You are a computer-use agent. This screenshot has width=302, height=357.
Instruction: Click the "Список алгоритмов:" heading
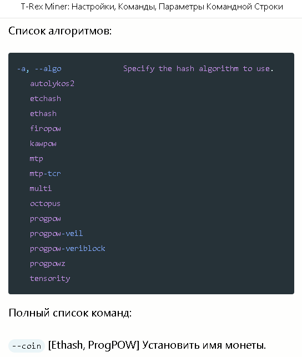tap(60, 31)
